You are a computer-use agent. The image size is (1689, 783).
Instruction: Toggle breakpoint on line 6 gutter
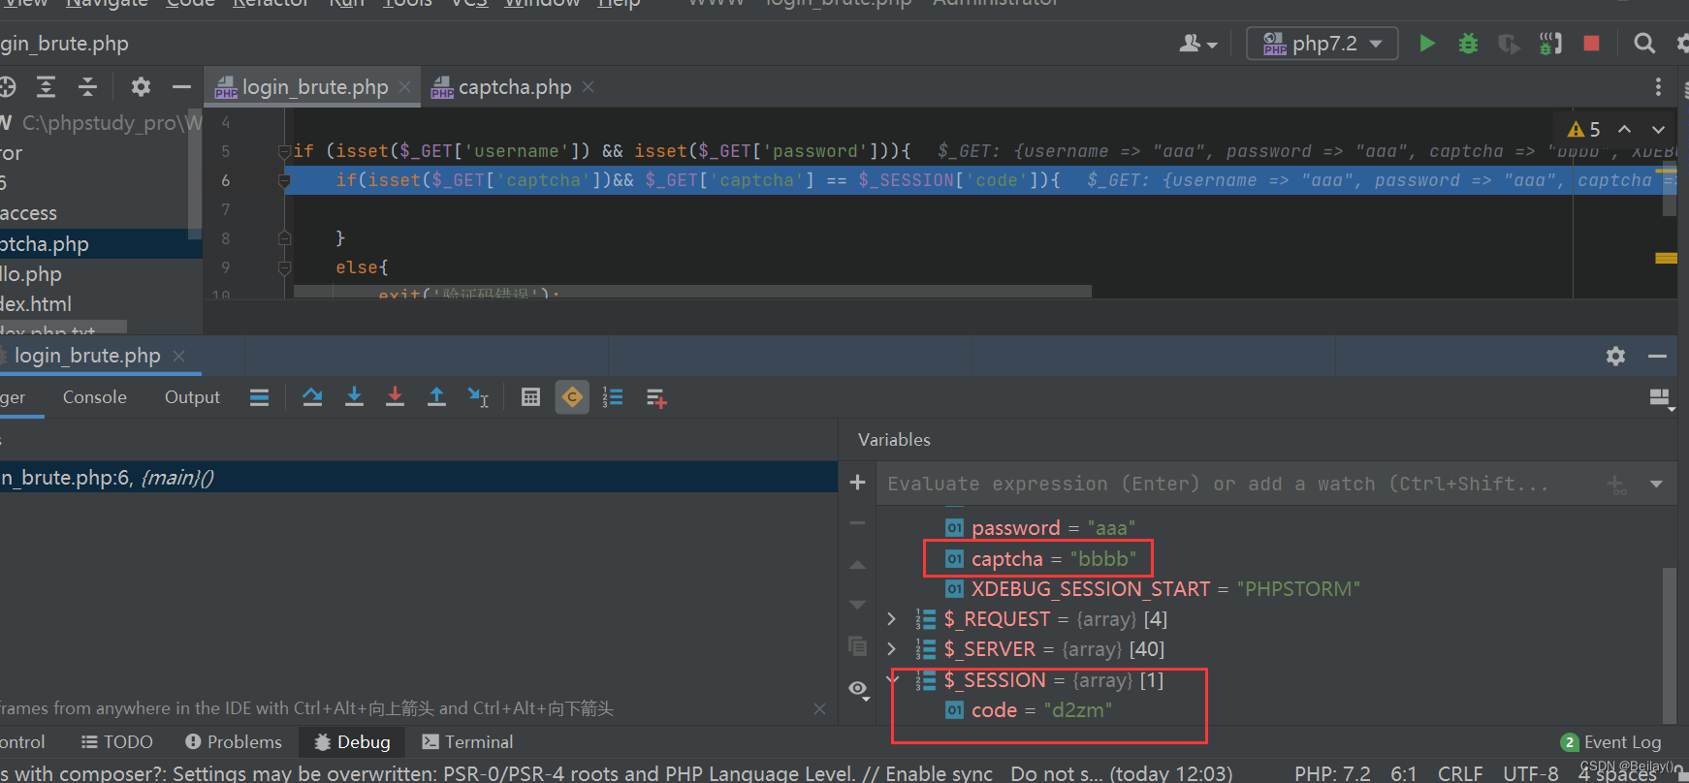(x=226, y=180)
